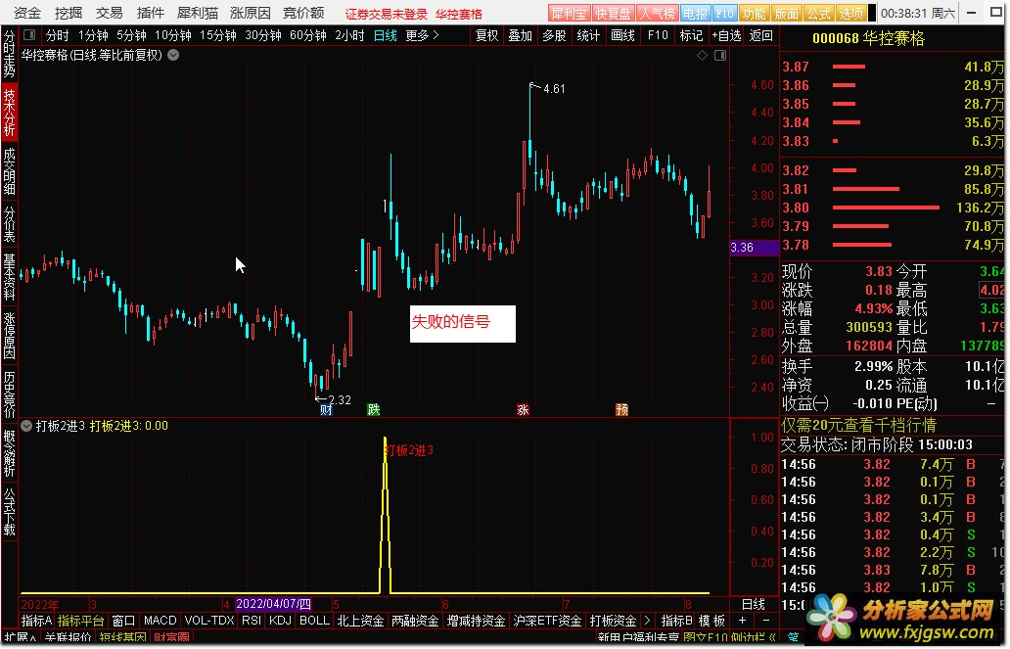
Task: Click 统计 statistics tool
Action: tap(588, 35)
